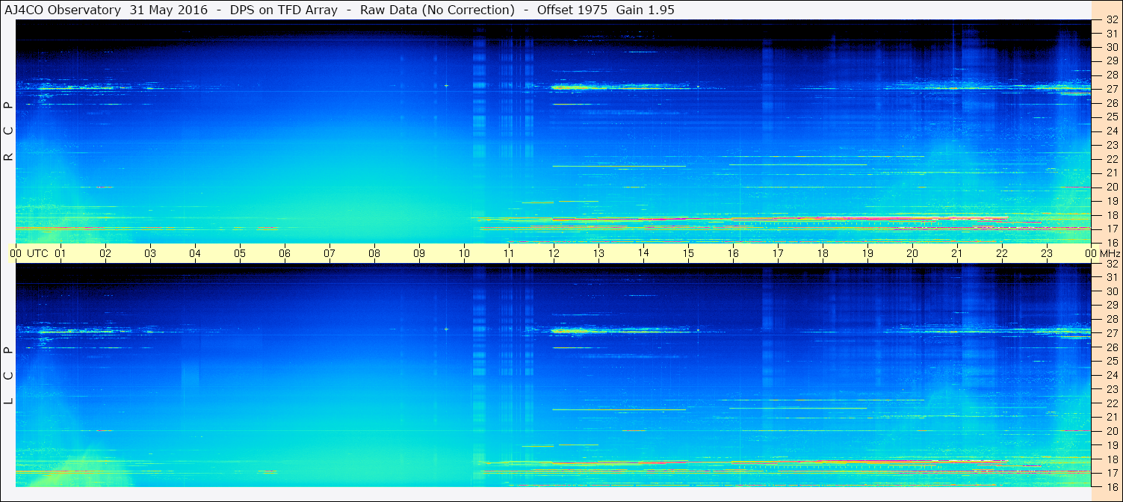Select the 06 hour marker
This screenshot has height=502, width=1123.
(x=285, y=253)
